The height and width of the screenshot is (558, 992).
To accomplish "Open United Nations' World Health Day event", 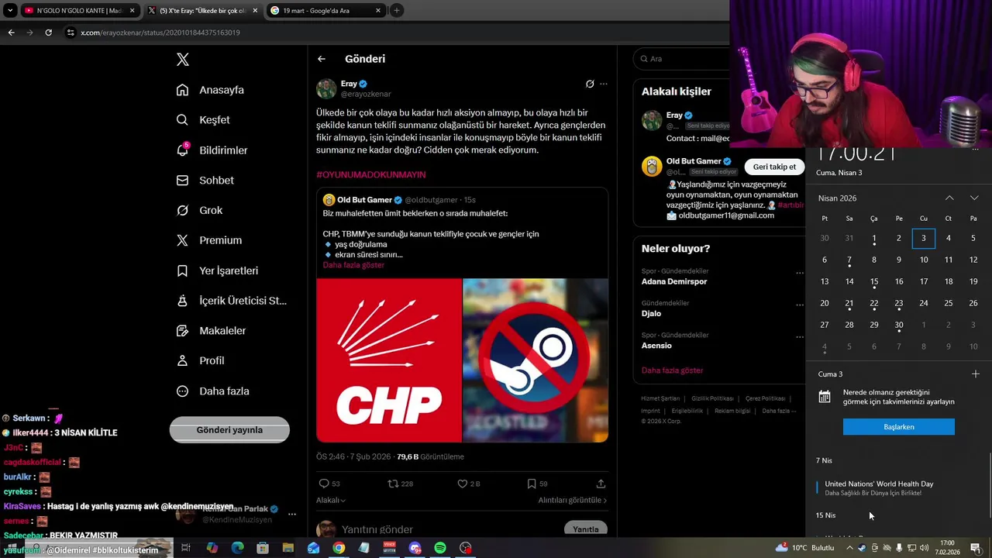I will [x=880, y=487].
